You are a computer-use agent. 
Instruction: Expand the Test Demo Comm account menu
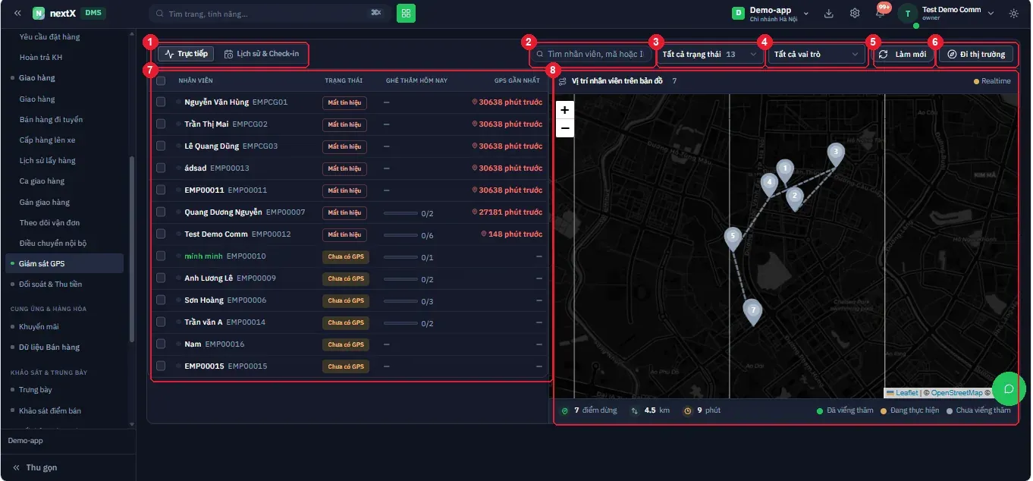click(958, 13)
